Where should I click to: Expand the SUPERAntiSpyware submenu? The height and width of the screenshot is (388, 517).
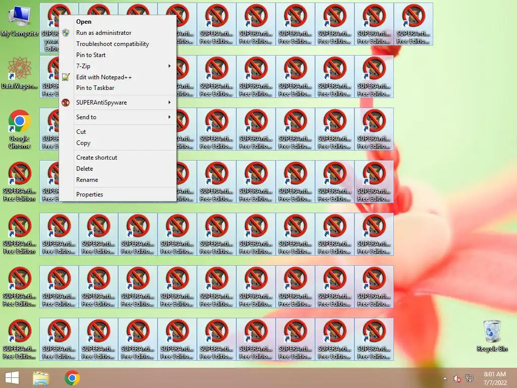pos(118,103)
